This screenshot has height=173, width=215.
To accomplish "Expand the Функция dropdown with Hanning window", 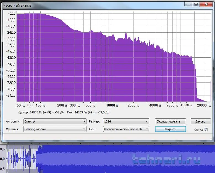I will pos(55,129).
